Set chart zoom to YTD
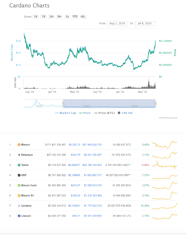 coord(75,17)
